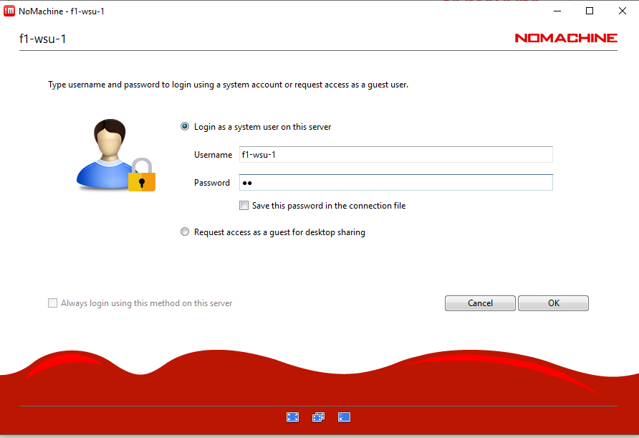
Task: Click the resize-to-window icon at bottom right
Action: tap(344, 416)
